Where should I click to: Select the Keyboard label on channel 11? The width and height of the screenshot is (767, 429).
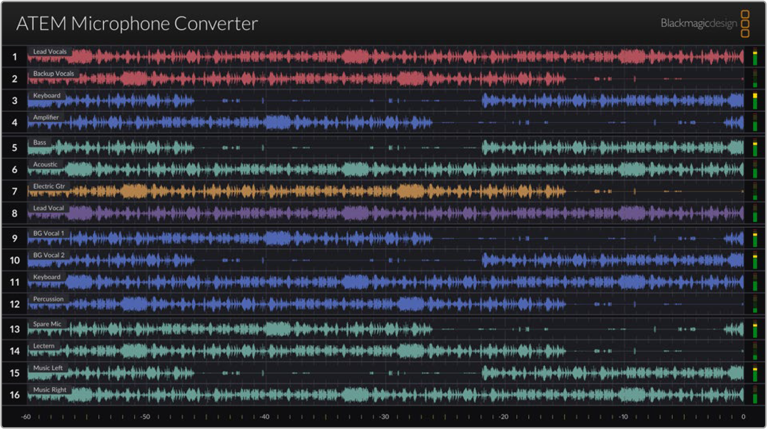click(46, 277)
